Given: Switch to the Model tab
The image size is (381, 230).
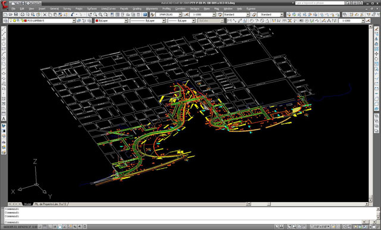Looking at the screenshot, I should (x=27, y=204).
